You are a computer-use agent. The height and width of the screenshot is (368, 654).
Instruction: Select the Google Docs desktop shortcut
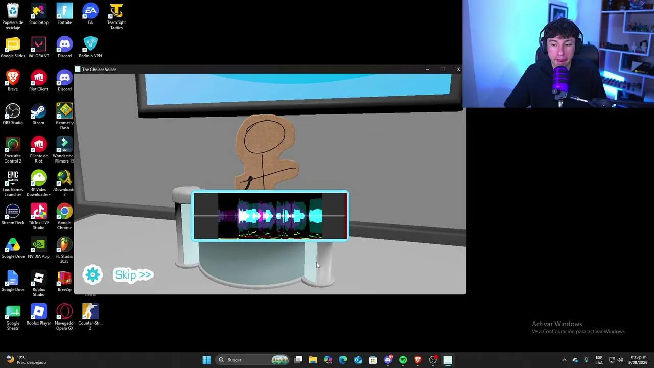(13, 282)
